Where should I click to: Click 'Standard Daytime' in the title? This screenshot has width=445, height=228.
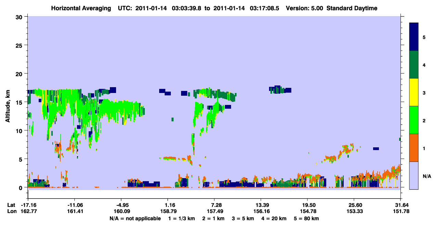tap(352, 8)
